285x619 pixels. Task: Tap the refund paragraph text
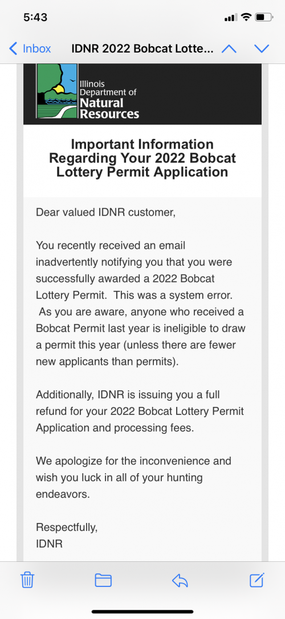pos(140,411)
